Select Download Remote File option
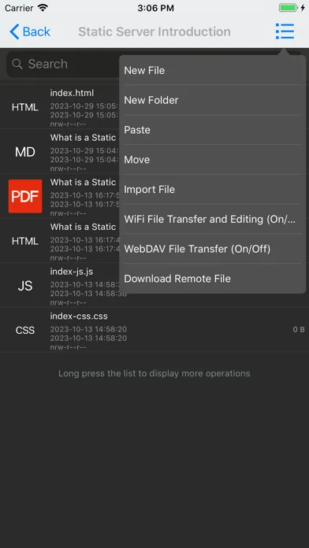Viewport: 309px width, 548px height. click(212, 279)
